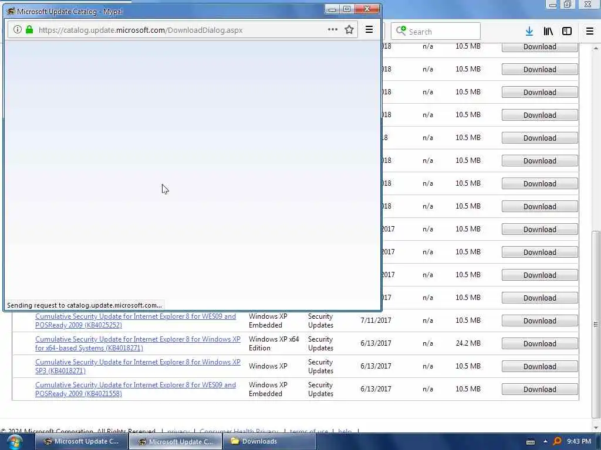The width and height of the screenshot is (601, 450).
Task: Click the keyboard icon in system tray
Action: (x=531, y=442)
